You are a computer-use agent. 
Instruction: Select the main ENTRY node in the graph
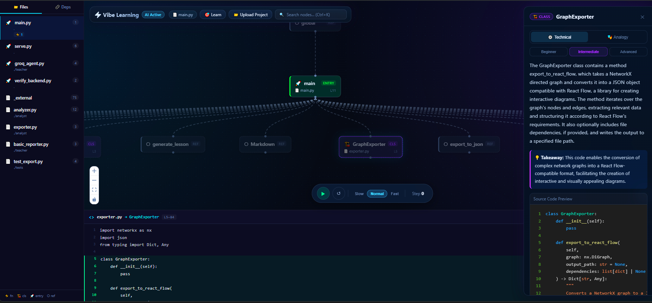tap(315, 86)
